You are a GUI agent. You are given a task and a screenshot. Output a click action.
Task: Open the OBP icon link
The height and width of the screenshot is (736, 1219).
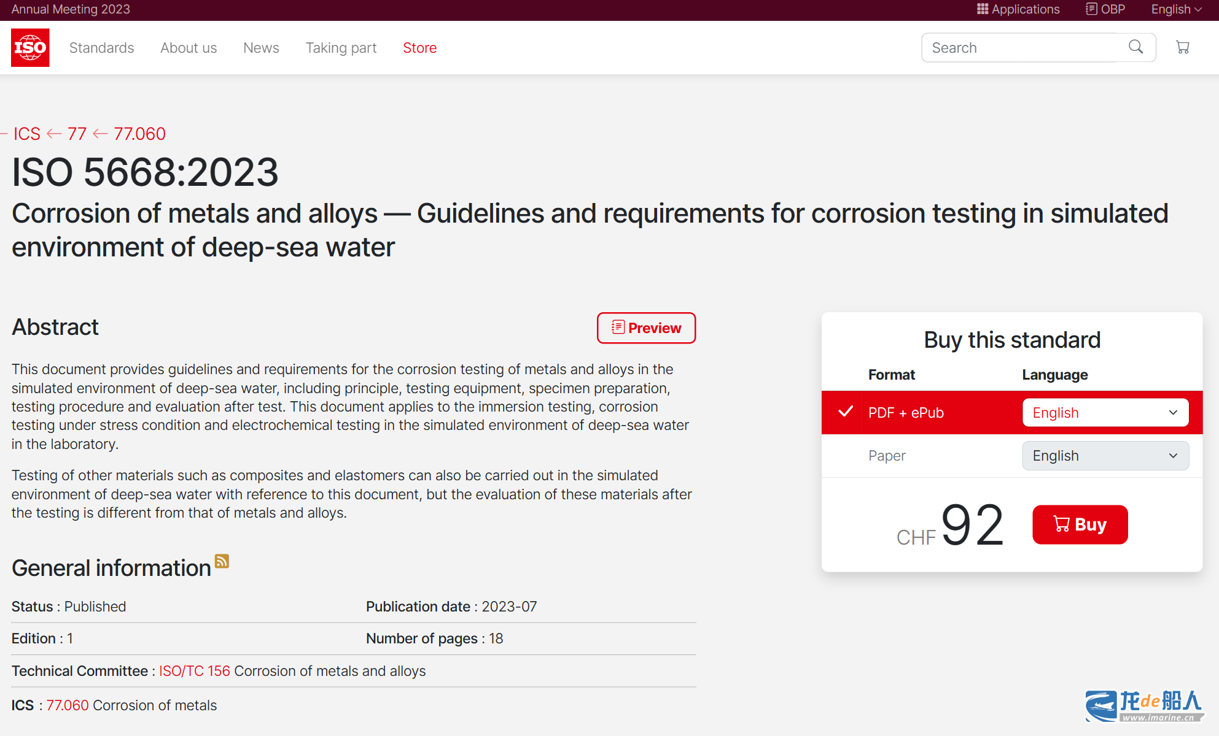click(x=1091, y=9)
